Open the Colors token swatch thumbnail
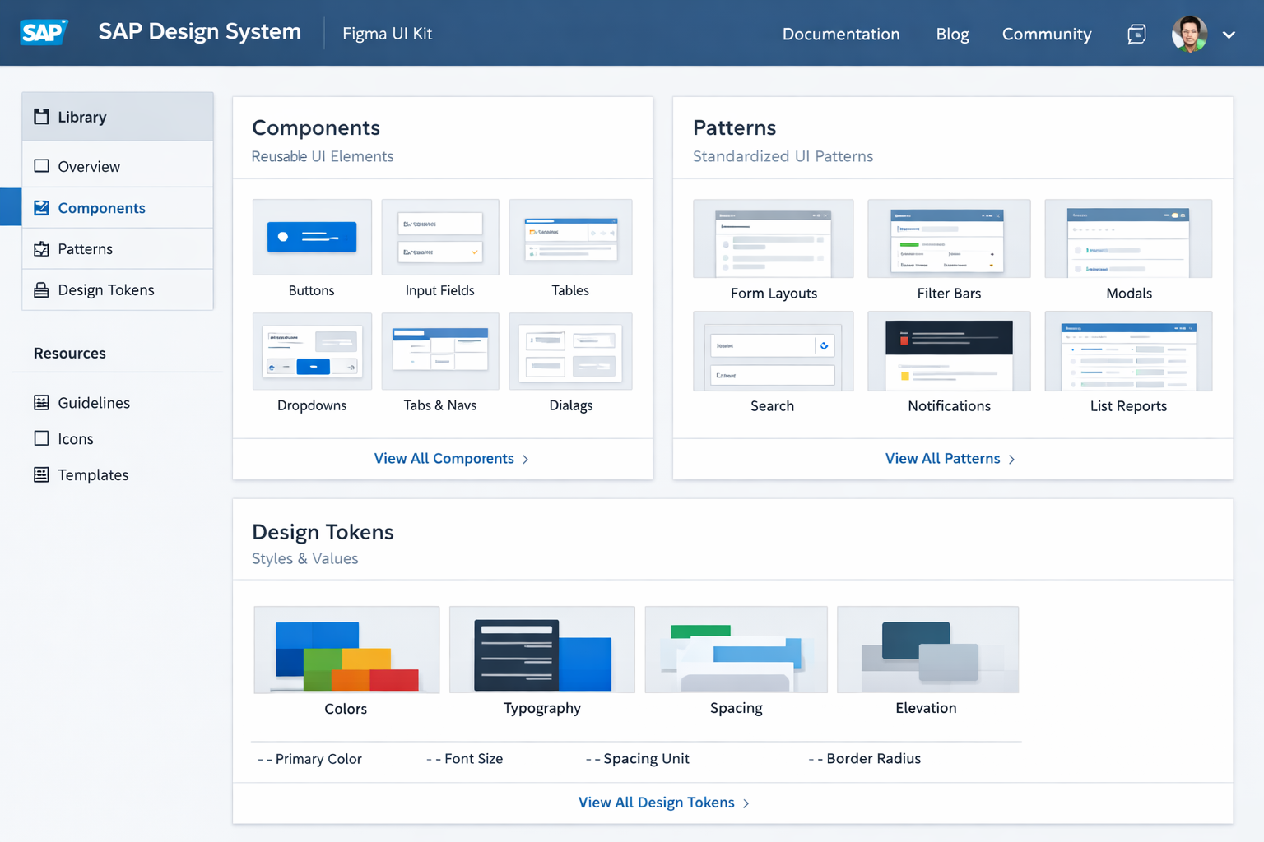Image resolution: width=1264 pixels, height=842 pixels. 346,650
